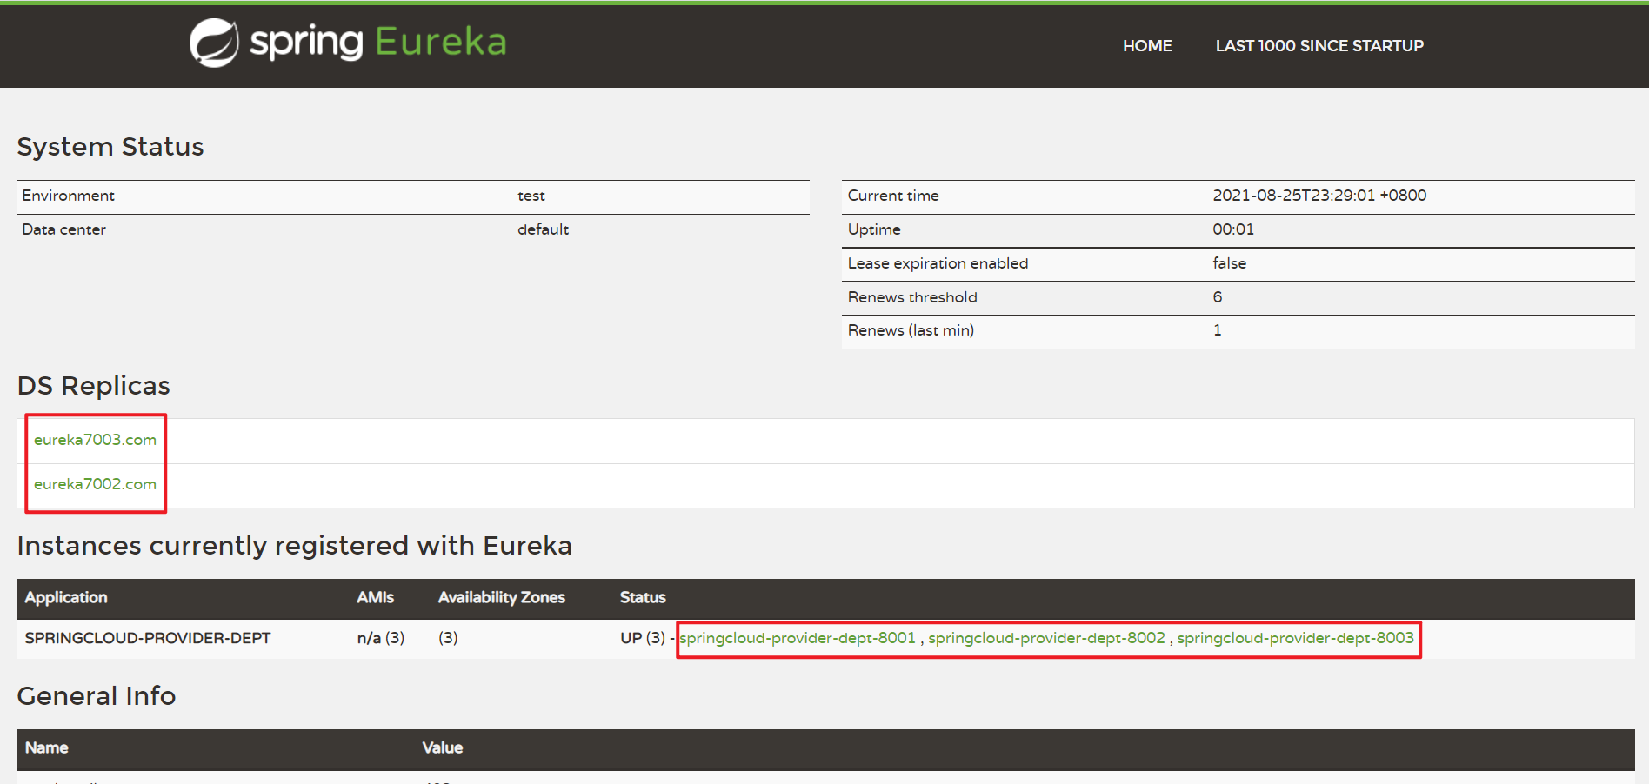The width and height of the screenshot is (1649, 784).
Task: Select the Data center value default
Action: pos(543,229)
